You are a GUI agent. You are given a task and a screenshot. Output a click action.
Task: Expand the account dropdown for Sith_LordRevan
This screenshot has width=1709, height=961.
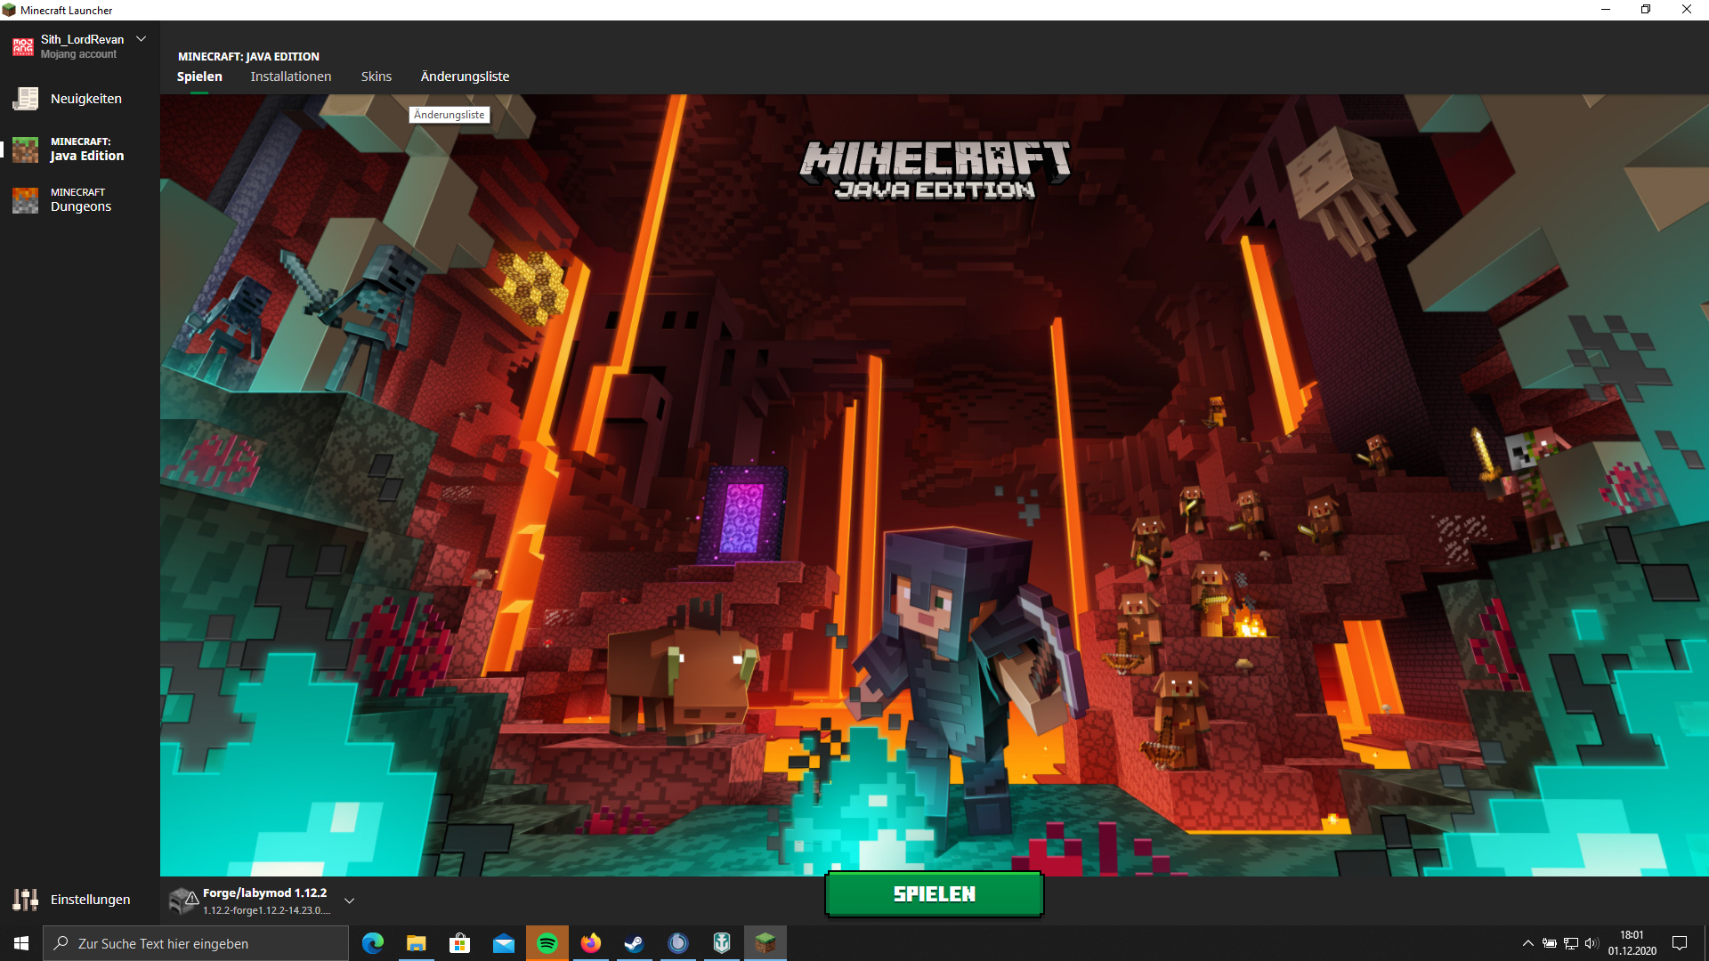pyautogui.click(x=141, y=39)
